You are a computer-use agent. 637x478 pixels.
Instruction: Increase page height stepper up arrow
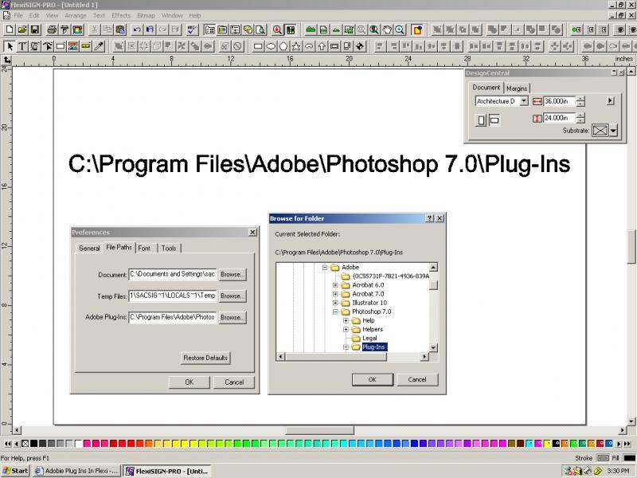(581, 116)
